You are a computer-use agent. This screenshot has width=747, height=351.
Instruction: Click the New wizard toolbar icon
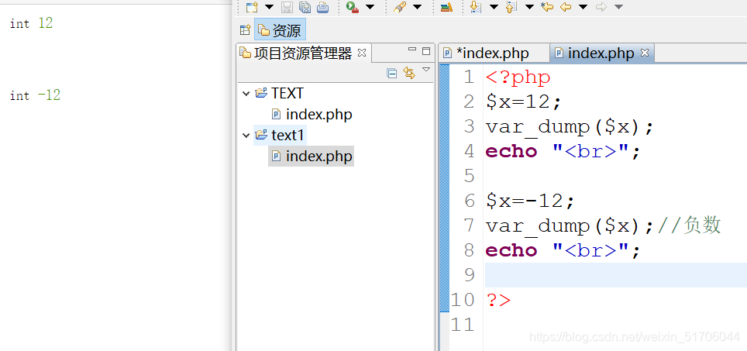tap(252, 7)
